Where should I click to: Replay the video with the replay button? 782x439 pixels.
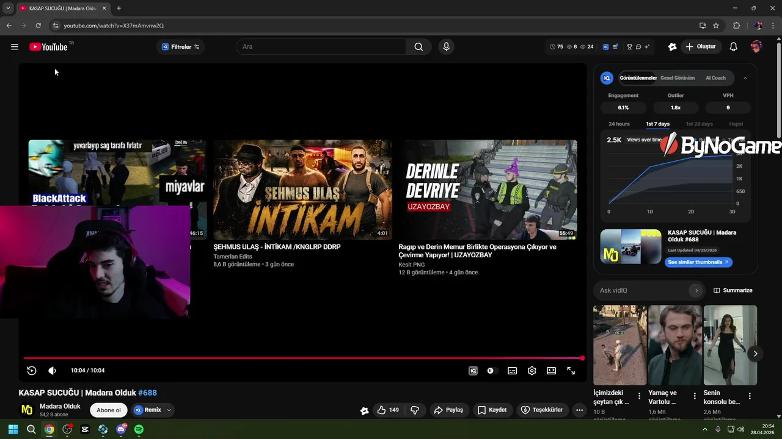[x=32, y=371]
